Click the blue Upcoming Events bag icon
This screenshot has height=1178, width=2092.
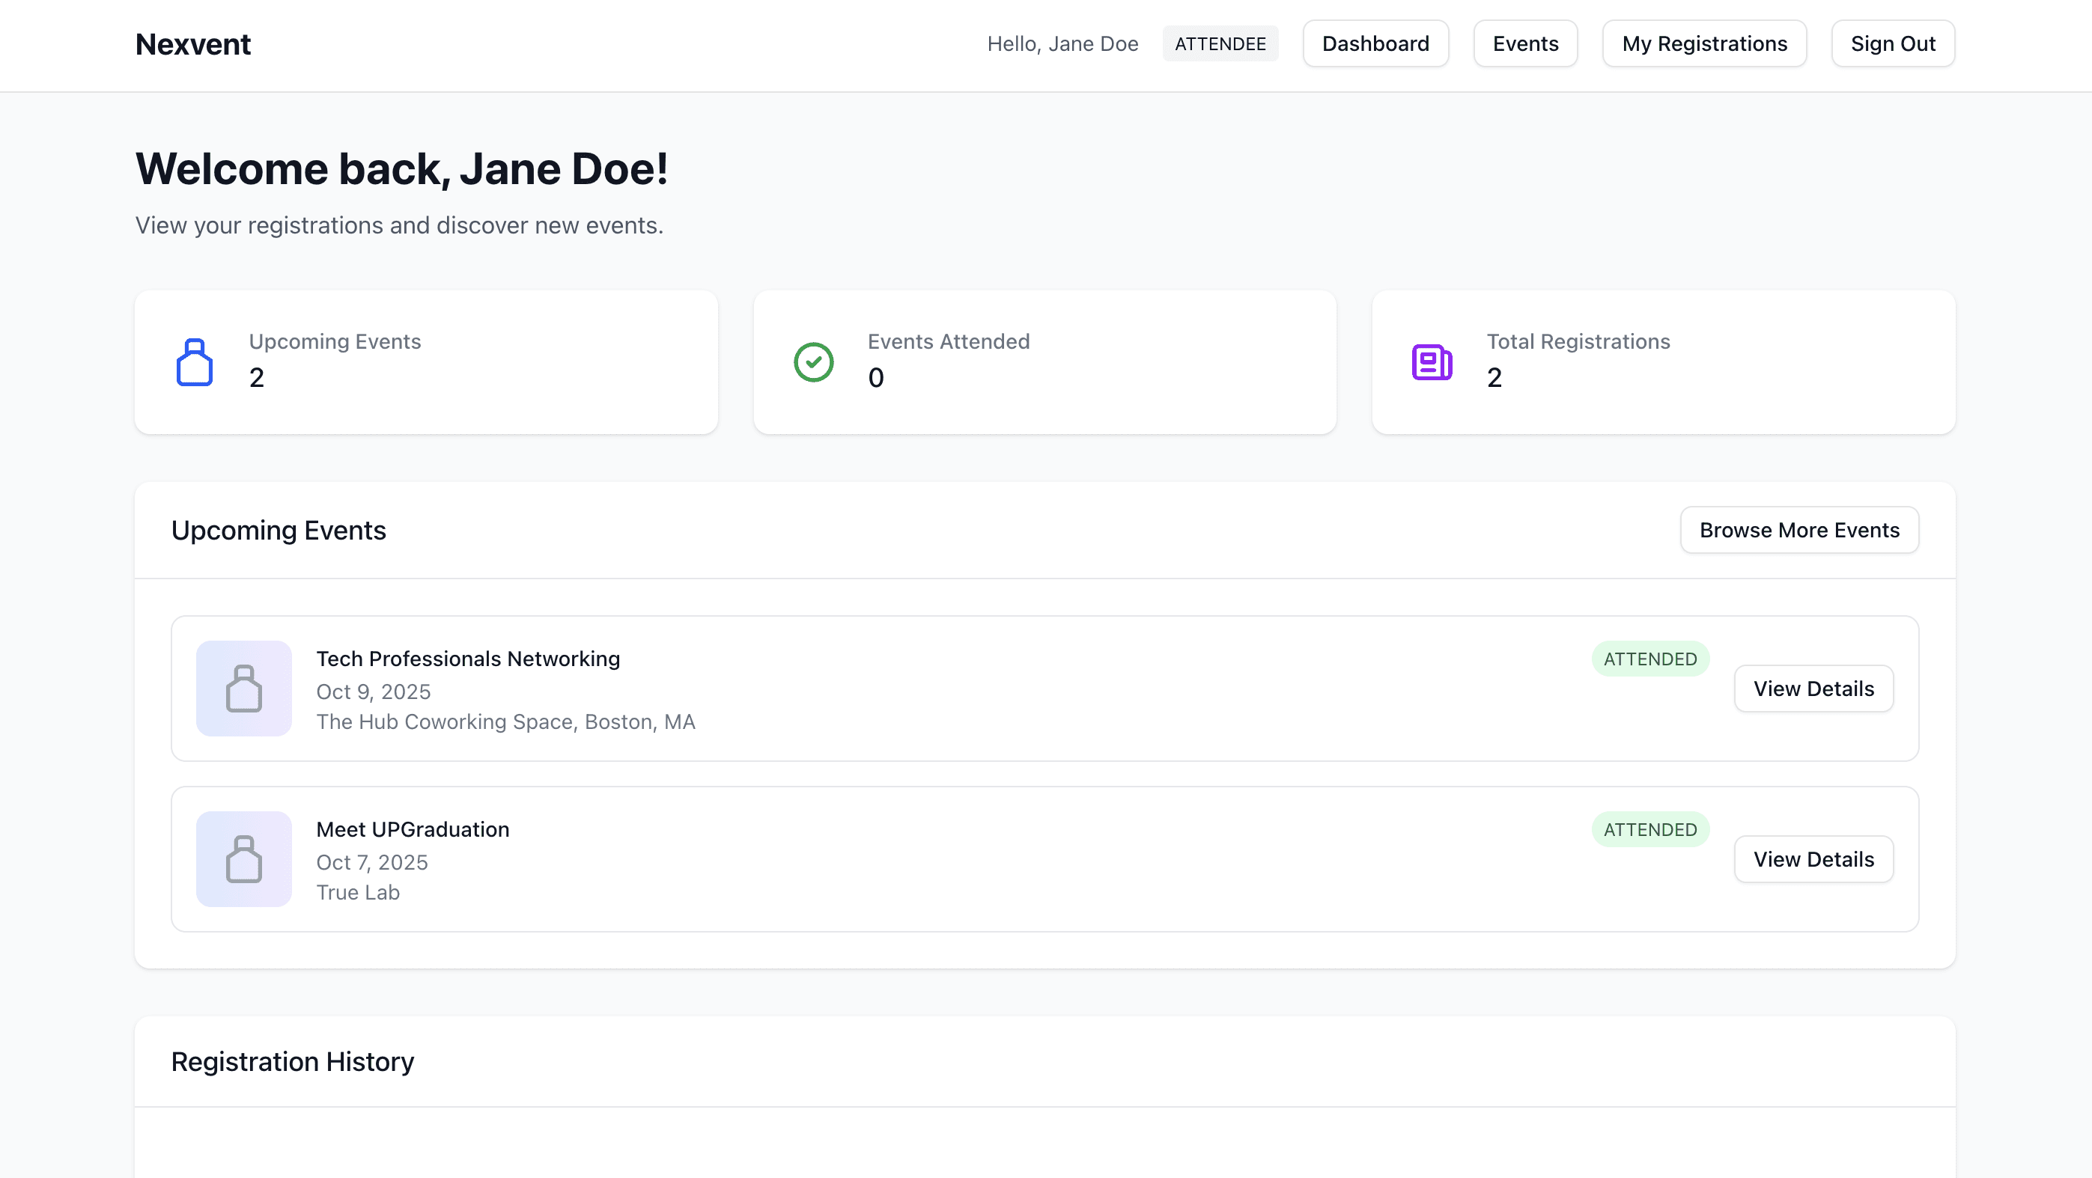[x=194, y=362]
